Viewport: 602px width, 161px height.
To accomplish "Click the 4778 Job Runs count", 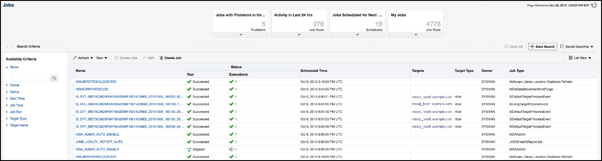I will (433, 24).
